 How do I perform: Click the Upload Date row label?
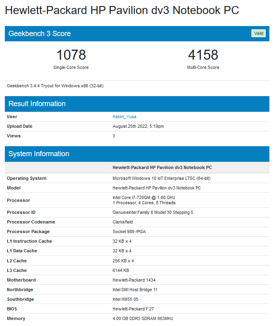click(20, 126)
